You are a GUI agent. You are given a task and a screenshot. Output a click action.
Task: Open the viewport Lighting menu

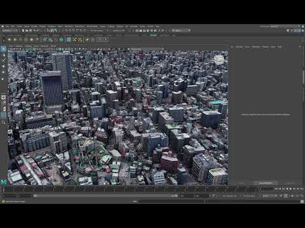click(28, 46)
